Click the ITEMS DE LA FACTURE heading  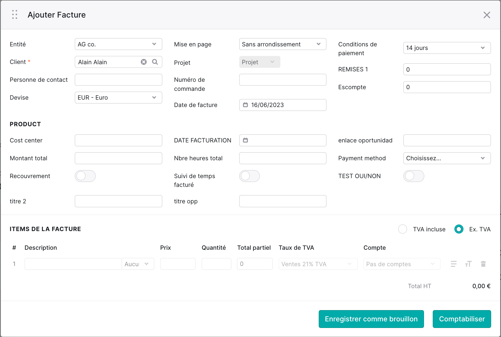coord(45,229)
